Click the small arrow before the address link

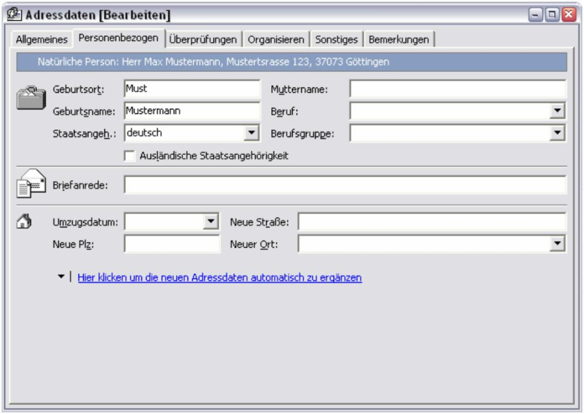pyautogui.click(x=61, y=277)
